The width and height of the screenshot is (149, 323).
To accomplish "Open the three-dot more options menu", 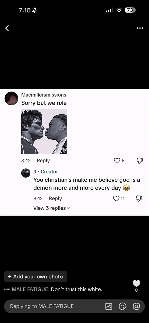I will 140,28.
